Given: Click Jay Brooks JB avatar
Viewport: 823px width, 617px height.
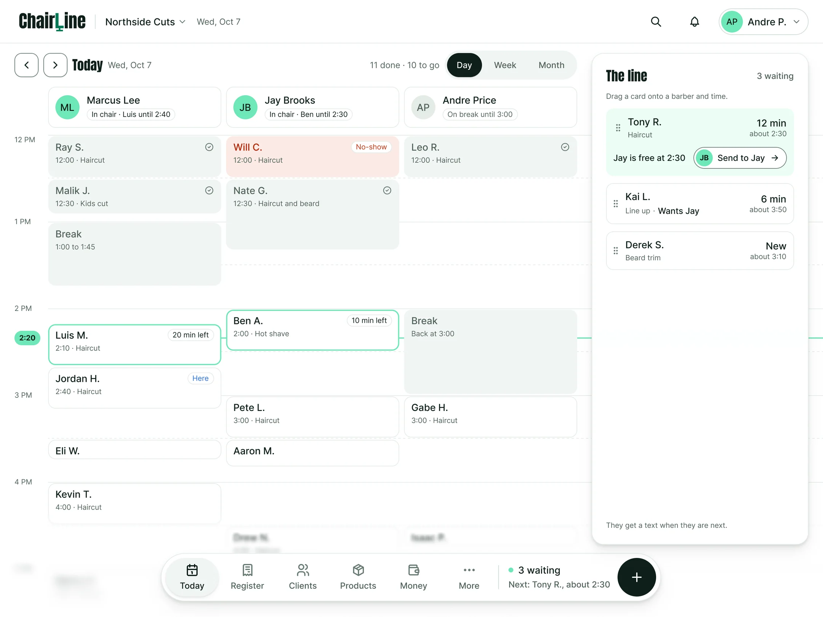Looking at the screenshot, I should (245, 107).
